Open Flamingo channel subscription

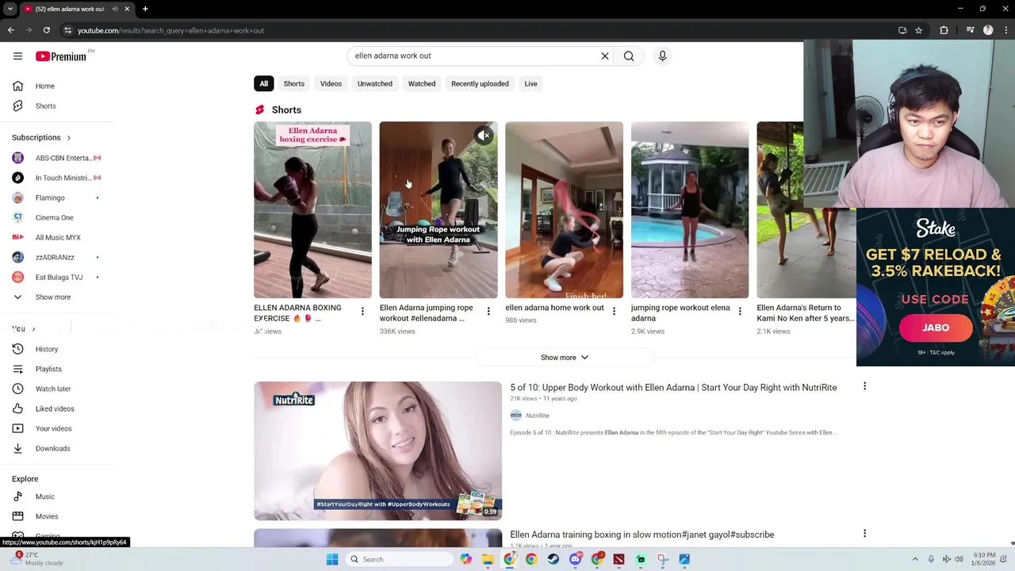click(x=57, y=197)
